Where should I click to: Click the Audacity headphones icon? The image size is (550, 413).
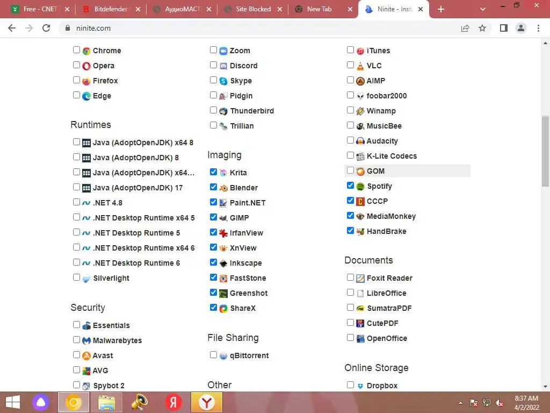click(360, 141)
